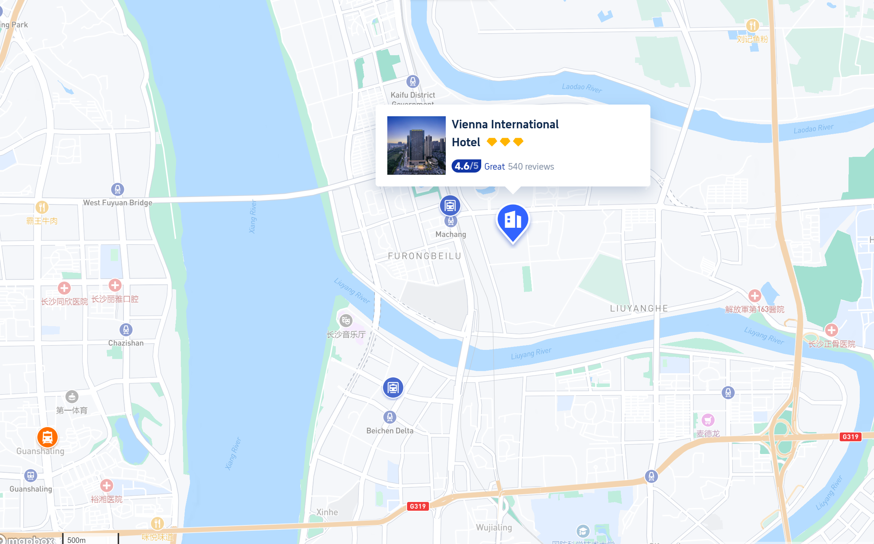Click the West Fuyuan Bridge metro marker
This screenshot has height=544, width=874.
117,189
